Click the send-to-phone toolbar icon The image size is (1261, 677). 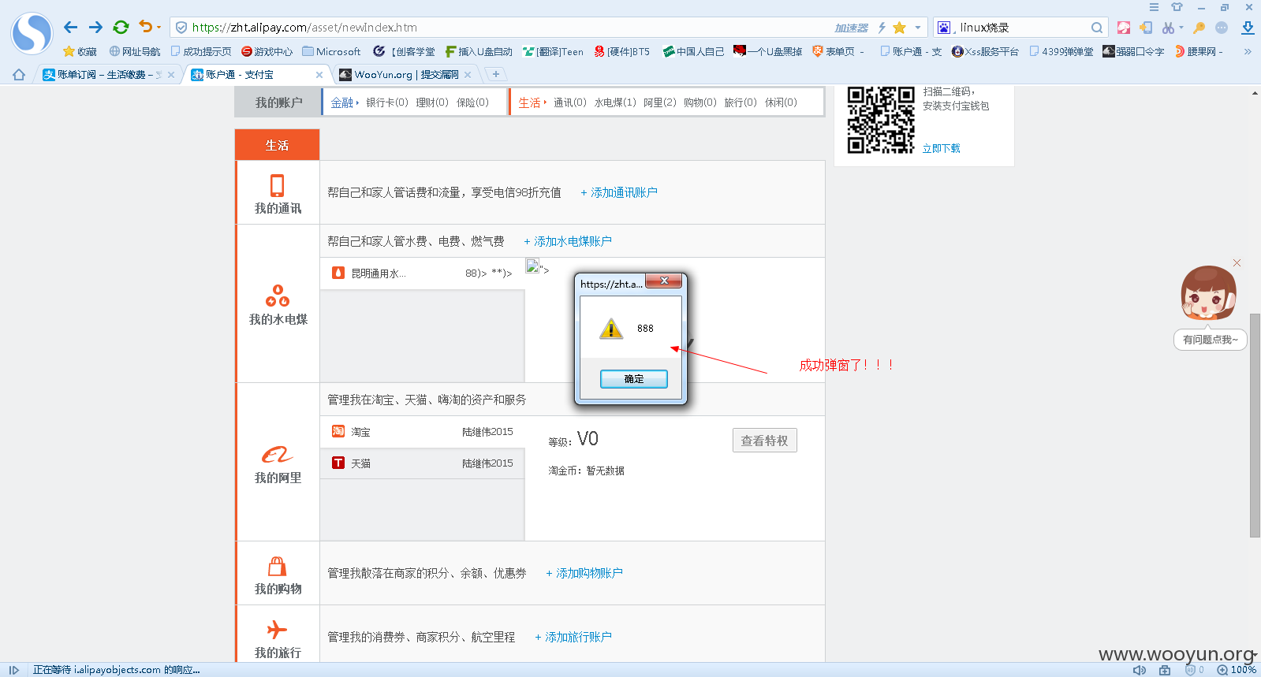pyautogui.click(x=1146, y=28)
